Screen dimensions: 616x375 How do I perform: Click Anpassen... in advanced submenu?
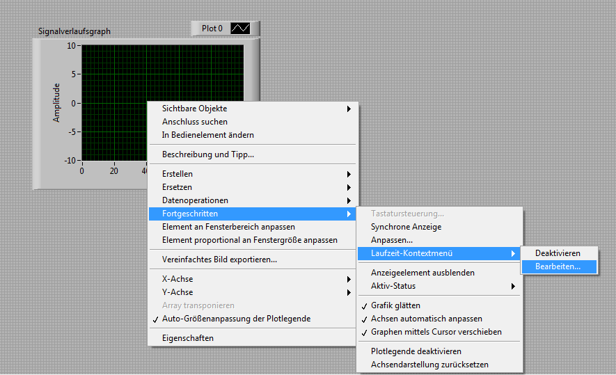point(439,240)
